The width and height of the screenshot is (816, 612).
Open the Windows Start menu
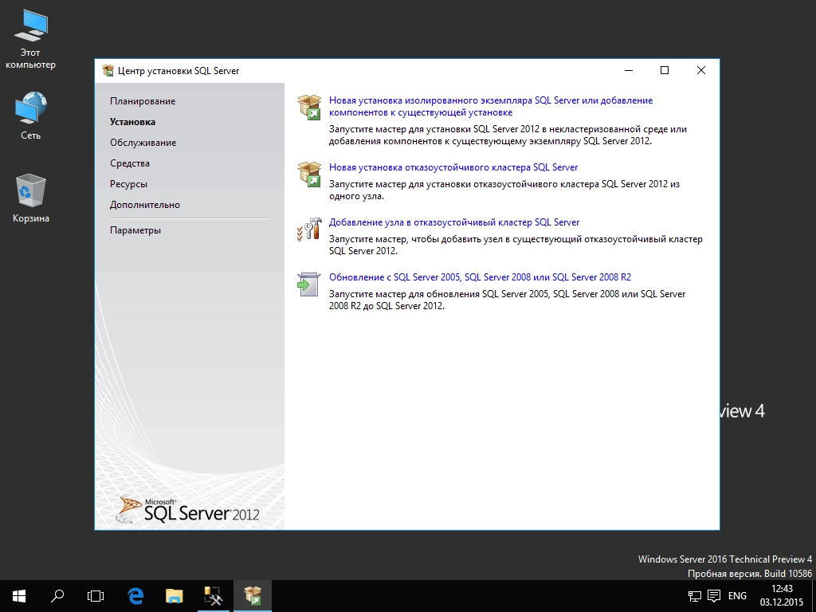[x=19, y=596]
